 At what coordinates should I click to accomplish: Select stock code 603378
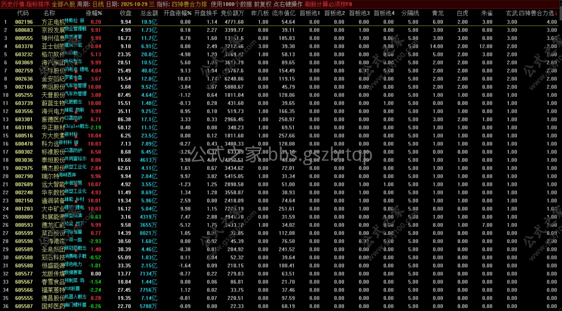(x=24, y=46)
